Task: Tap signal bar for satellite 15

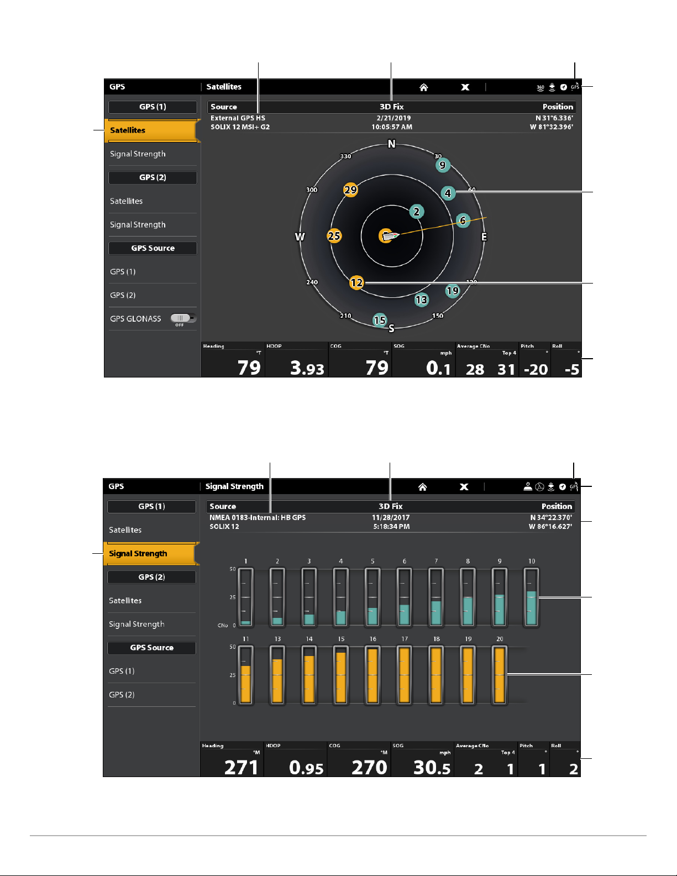Action: [x=341, y=675]
